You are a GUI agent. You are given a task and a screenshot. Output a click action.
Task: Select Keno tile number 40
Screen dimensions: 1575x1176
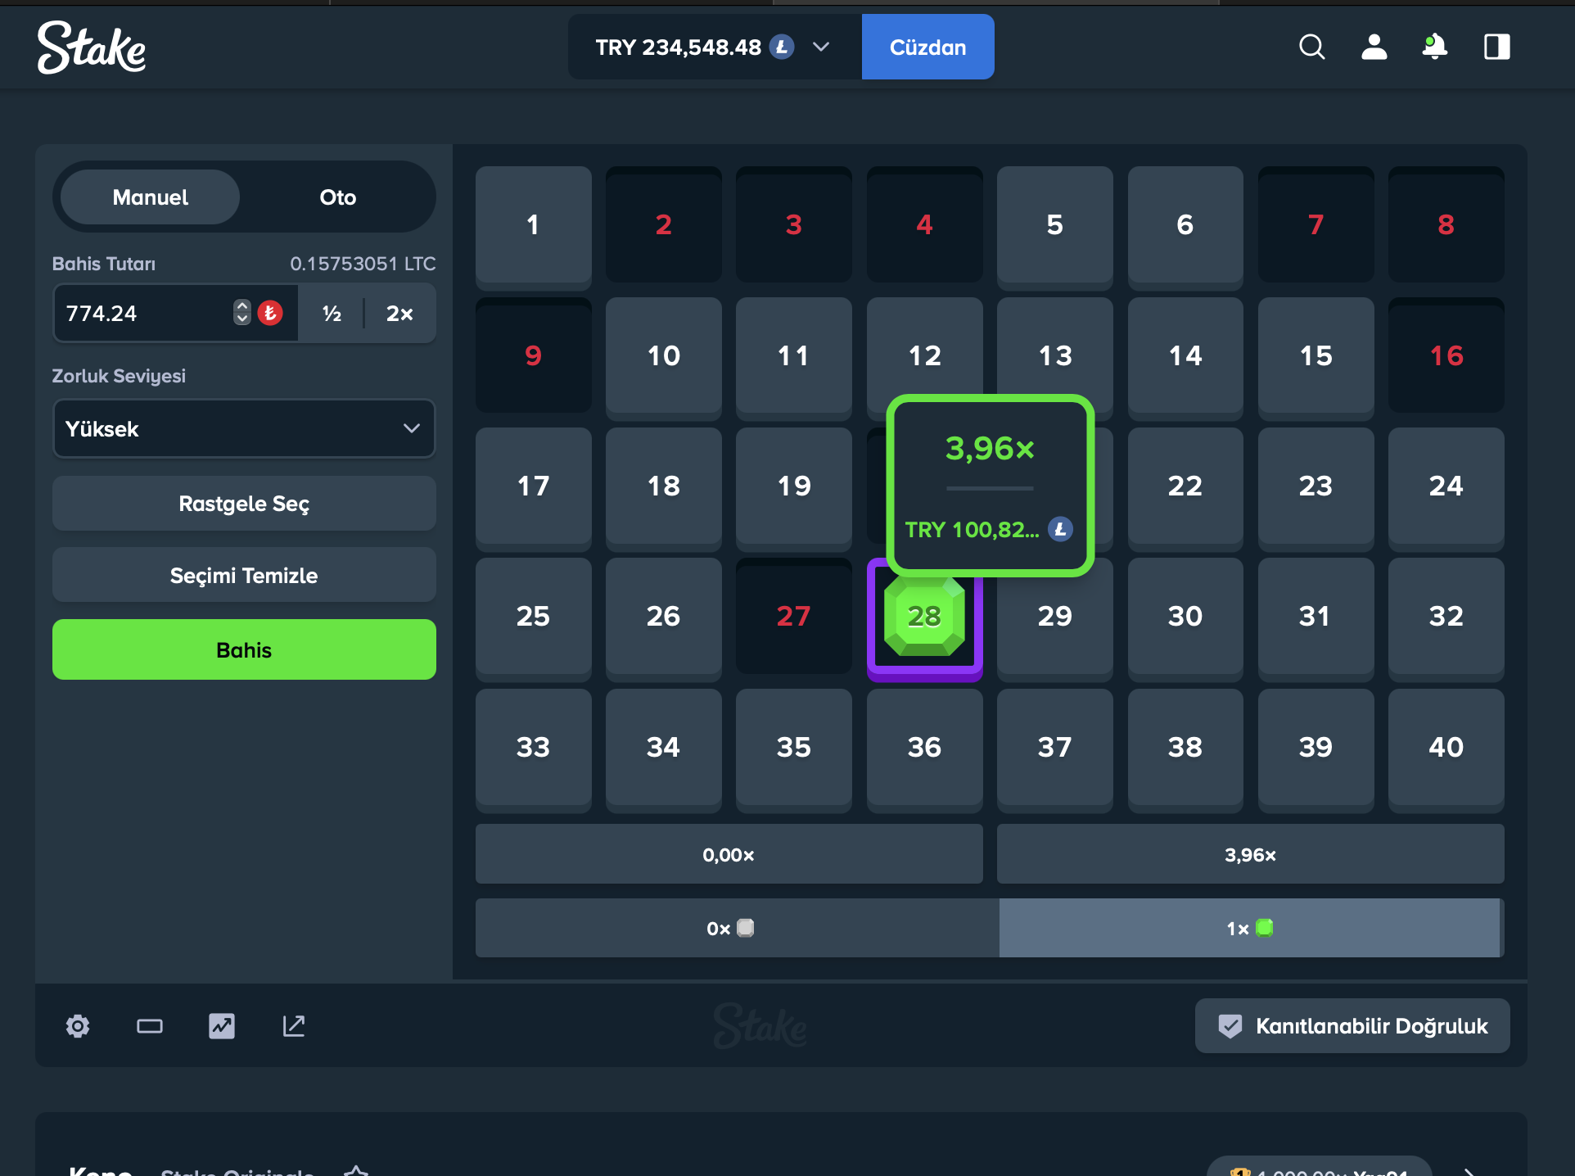coord(1446,747)
